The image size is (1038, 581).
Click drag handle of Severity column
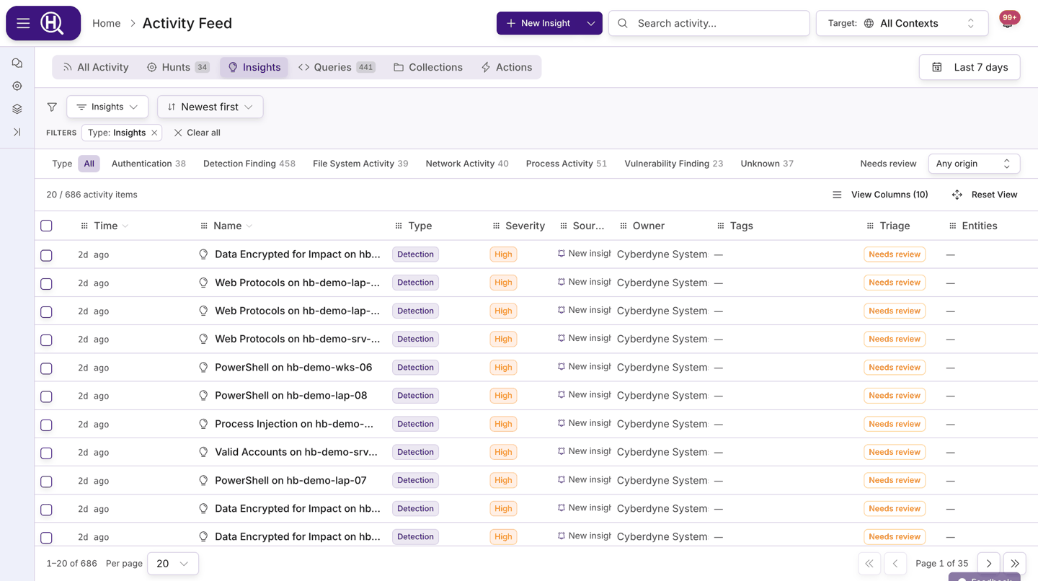pyautogui.click(x=496, y=226)
